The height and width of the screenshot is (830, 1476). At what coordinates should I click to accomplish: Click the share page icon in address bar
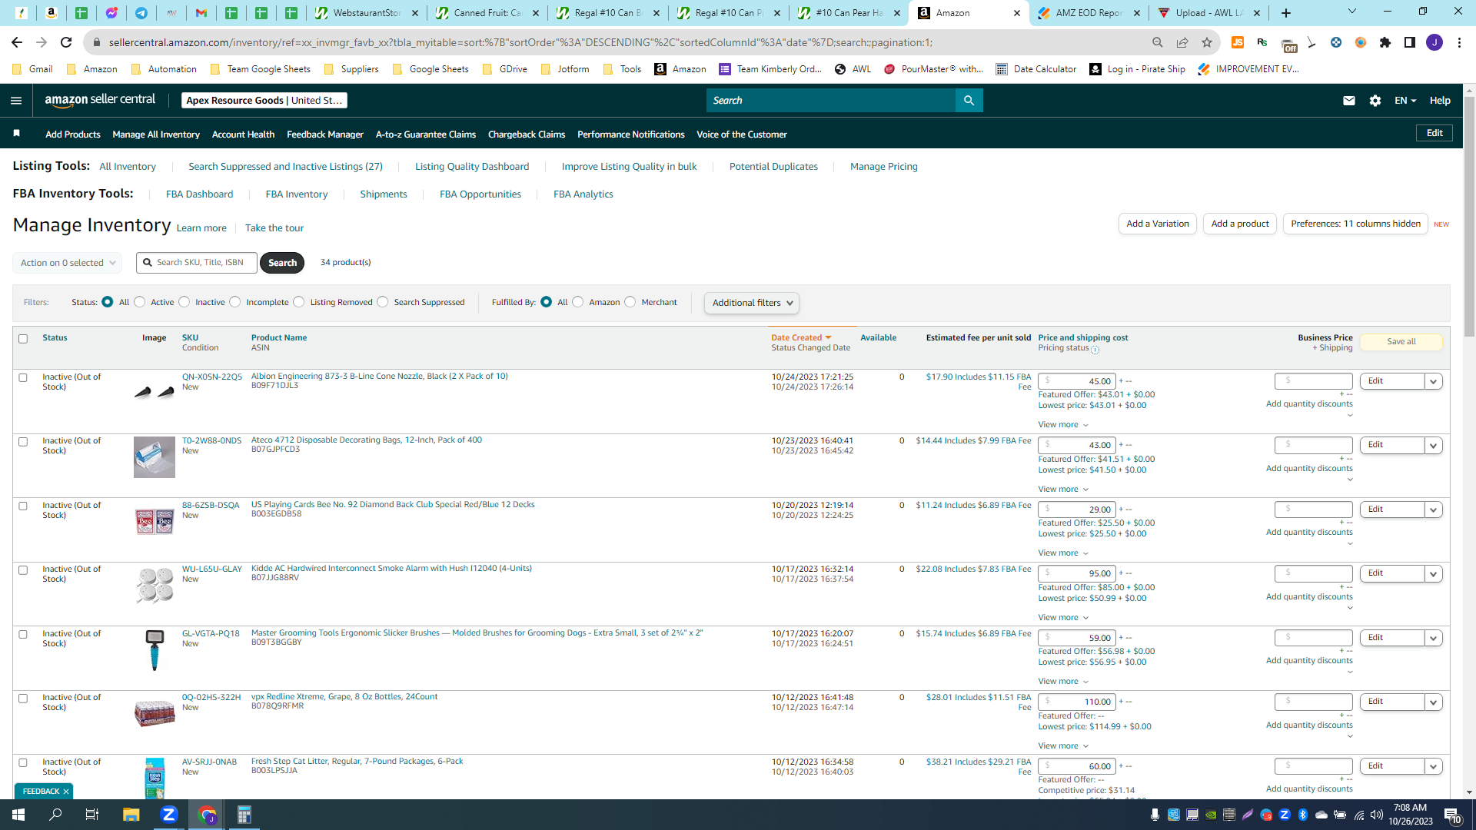point(1182,42)
